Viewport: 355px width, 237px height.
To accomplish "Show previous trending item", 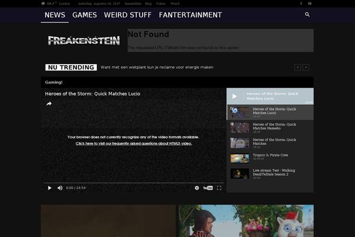I will pos(298,68).
